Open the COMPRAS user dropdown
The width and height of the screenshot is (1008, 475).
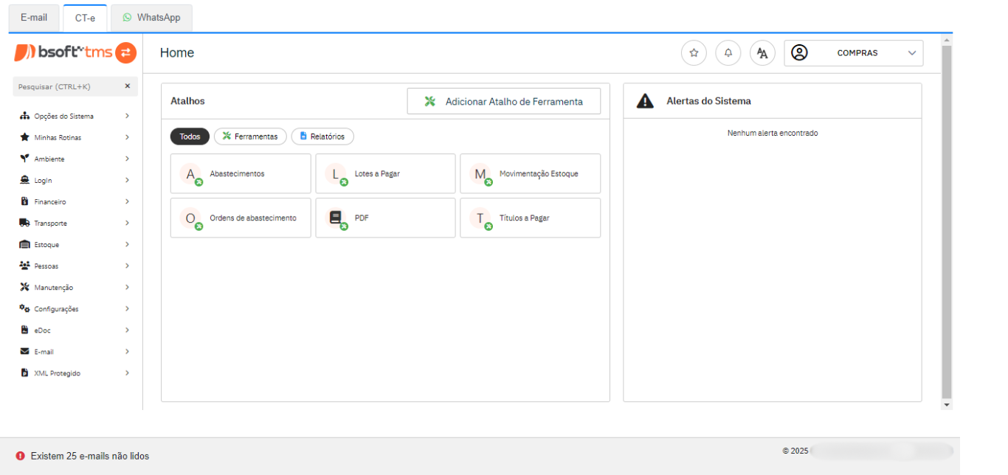(x=853, y=53)
